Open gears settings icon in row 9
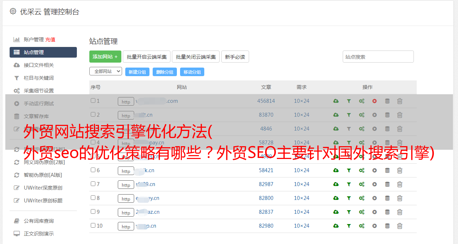 (362, 212)
